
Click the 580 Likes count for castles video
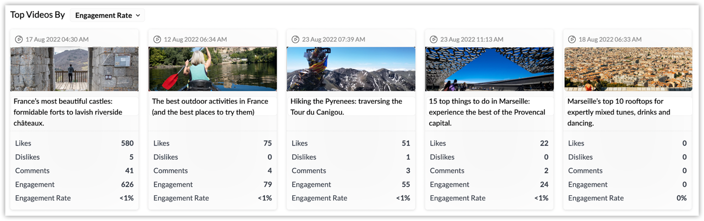[x=127, y=143]
